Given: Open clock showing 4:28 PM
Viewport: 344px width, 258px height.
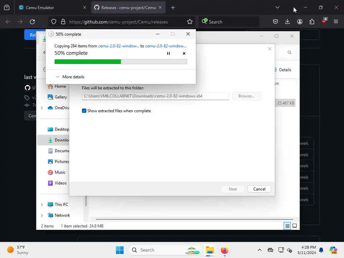Looking at the screenshot, I should coord(307,250).
